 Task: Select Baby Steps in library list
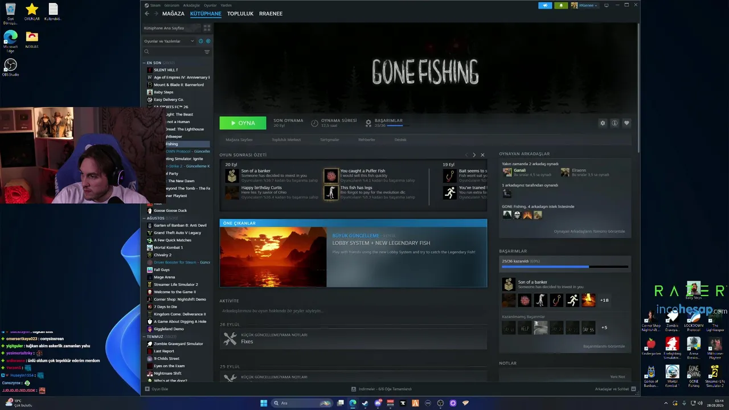pos(178,92)
